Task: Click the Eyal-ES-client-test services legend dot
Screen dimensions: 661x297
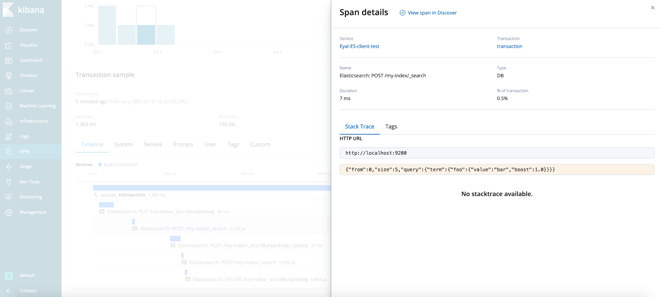Action: tap(100, 165)
